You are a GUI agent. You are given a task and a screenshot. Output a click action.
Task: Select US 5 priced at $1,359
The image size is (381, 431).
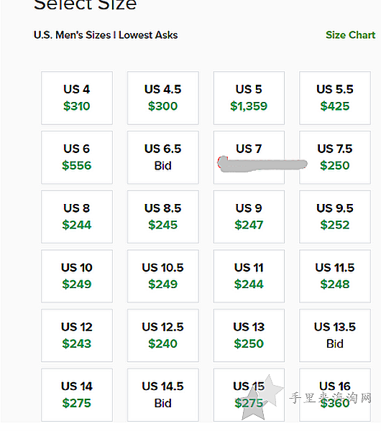(249, 98)
